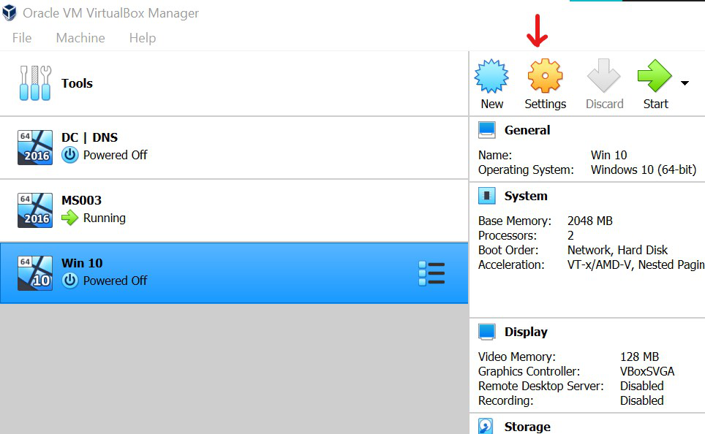Open the Win 10 machine tools menu icon

point(431,273)
